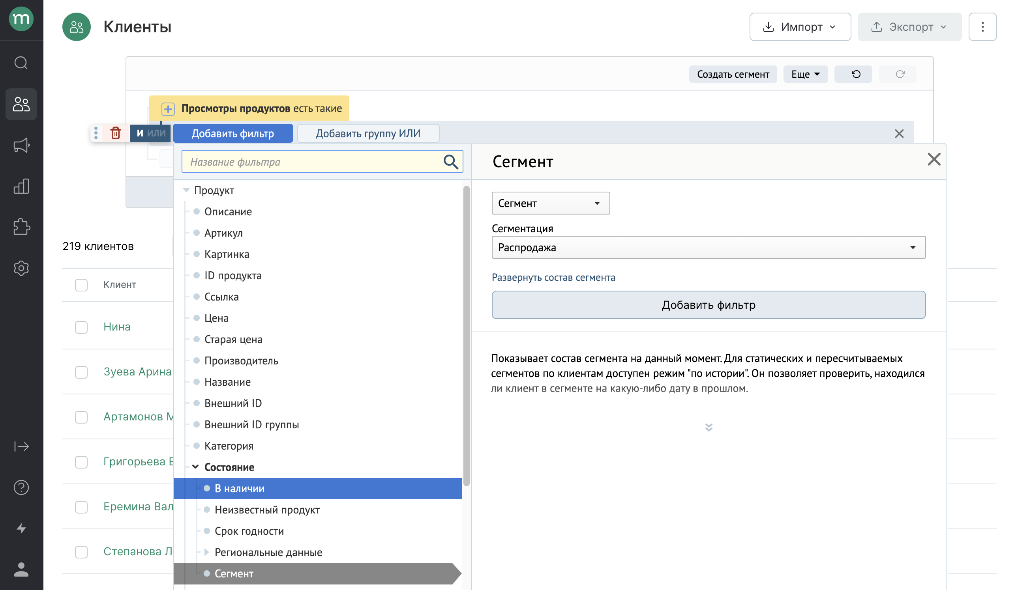1016x590 pixels.
Task: Open the help question mark icon
Action: [x=21, y=487]
